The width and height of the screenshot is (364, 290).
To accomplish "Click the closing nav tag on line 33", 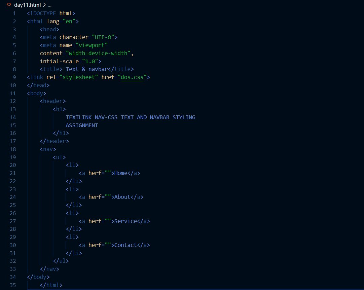I will coord(49,269).
